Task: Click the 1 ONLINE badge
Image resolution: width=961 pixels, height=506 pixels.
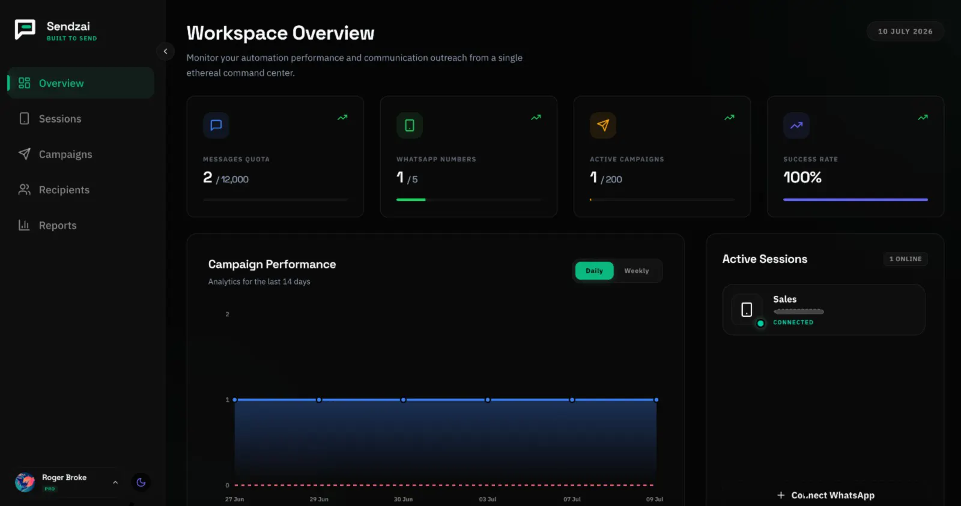Action: (x=905, y=259)
